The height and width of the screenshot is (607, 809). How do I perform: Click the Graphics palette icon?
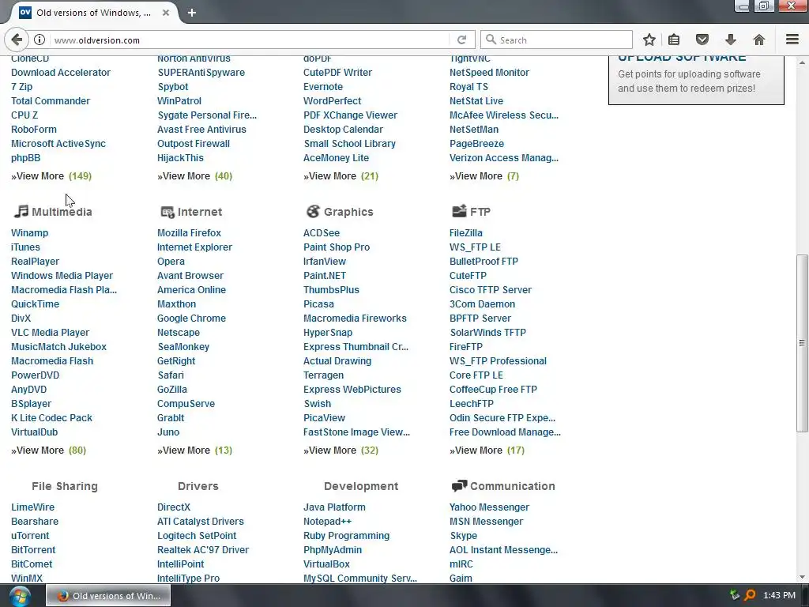pyautogui.click(x=313, y=211)
